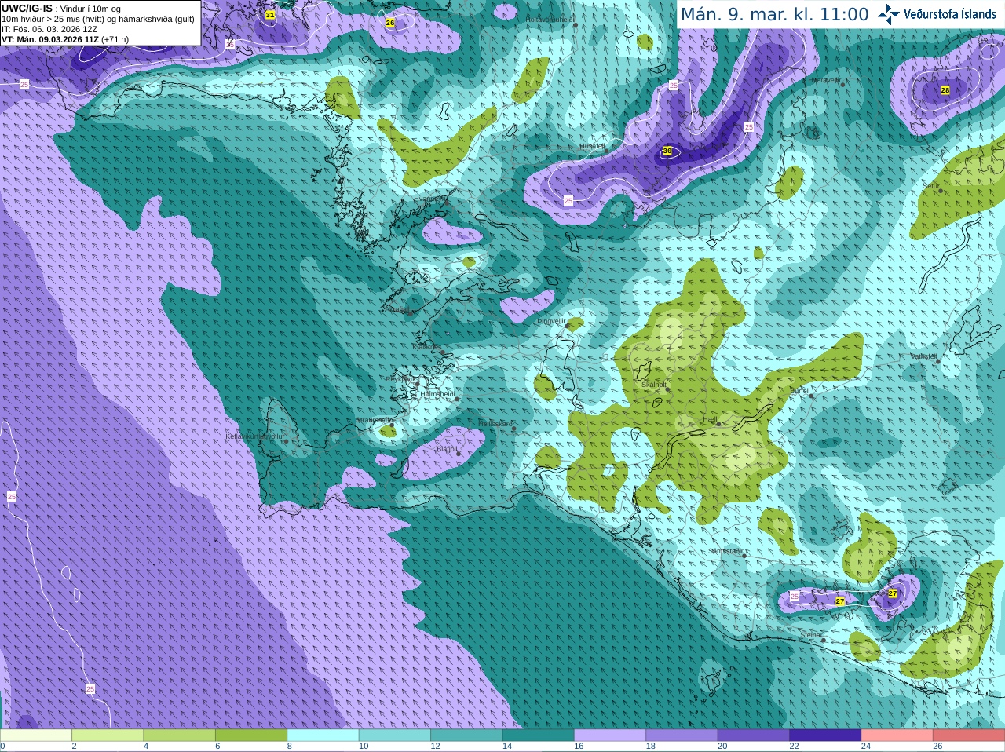Screen dimensions: 1005x752
Task: Click the light green 2–4 m/s legend swatch
Action: [108, 736]
